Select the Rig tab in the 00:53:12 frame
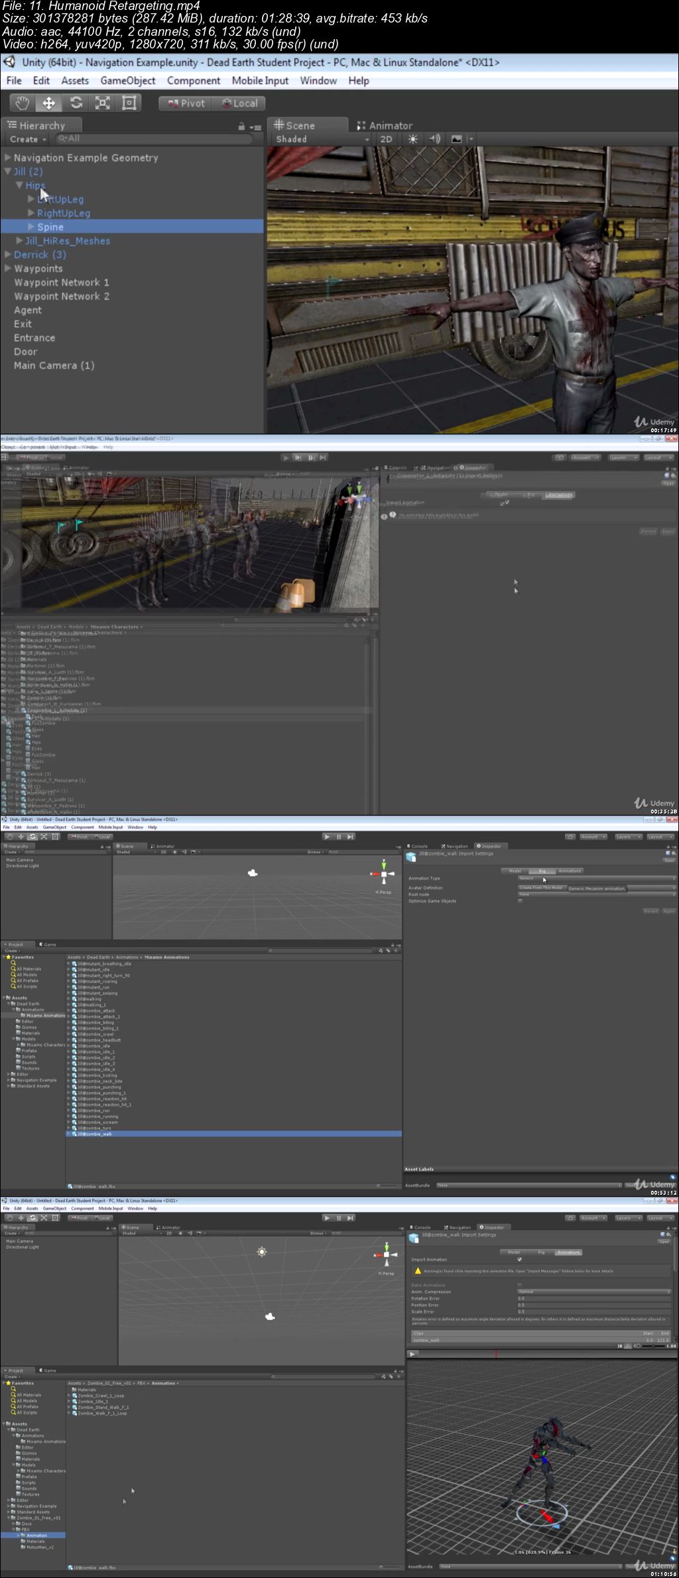 click(542, 871)
